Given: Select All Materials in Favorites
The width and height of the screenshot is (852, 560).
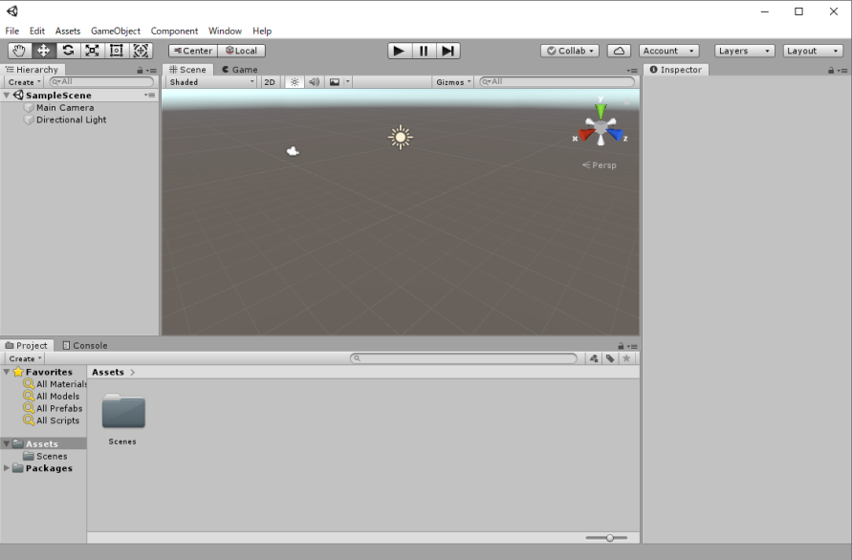Looking at the screenshot, I should 55,384.
